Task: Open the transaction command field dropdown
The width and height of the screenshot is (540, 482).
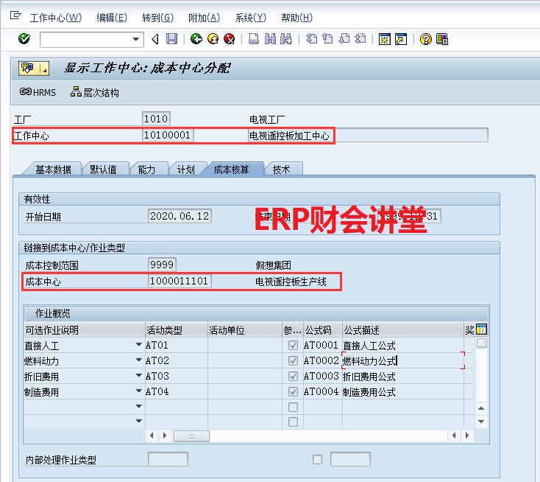Action: coord(136,39)
